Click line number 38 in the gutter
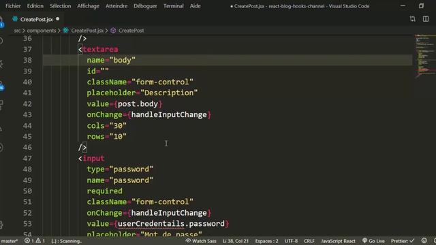 coord(27,60)
